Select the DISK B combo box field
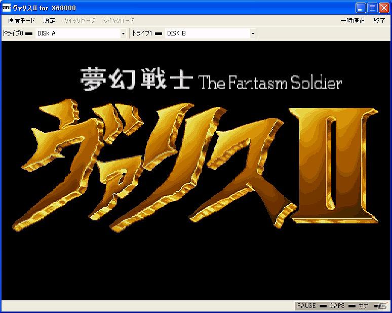Viewport: 392px width, 313px height. point(210,33)
